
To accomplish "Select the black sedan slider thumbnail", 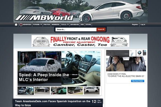I will pyautogui.click(x=42, y=91).
